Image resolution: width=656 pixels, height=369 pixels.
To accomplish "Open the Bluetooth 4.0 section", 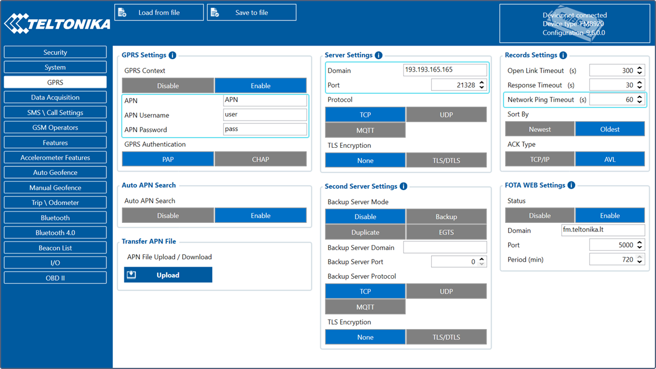I will (x=55, y=233).
